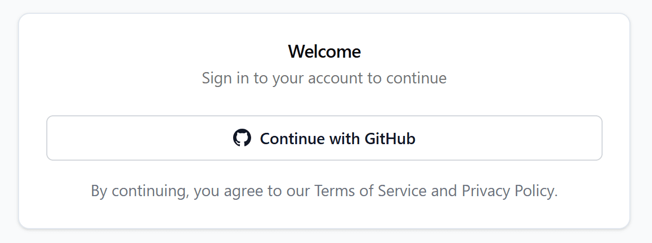Click the word "Policy" in the agreement line
652x243 pixels.
pyautogui.click(x=534, y=191)
